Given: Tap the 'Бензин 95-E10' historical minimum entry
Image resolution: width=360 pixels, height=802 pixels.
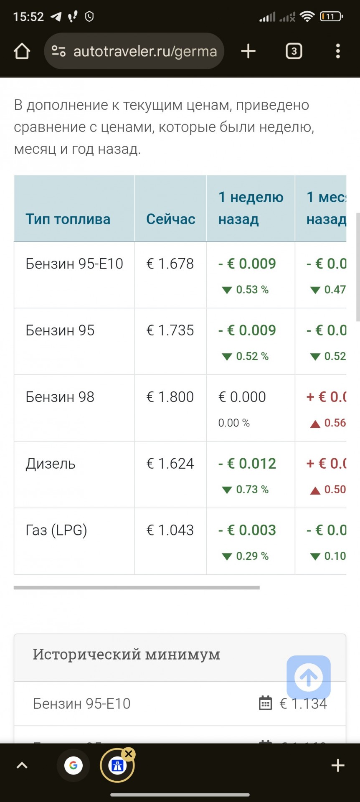Looking at the screenshot, I should pyautogui.click(x=180, y=704).
